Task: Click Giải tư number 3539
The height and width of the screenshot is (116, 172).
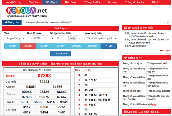Action: 38,102
